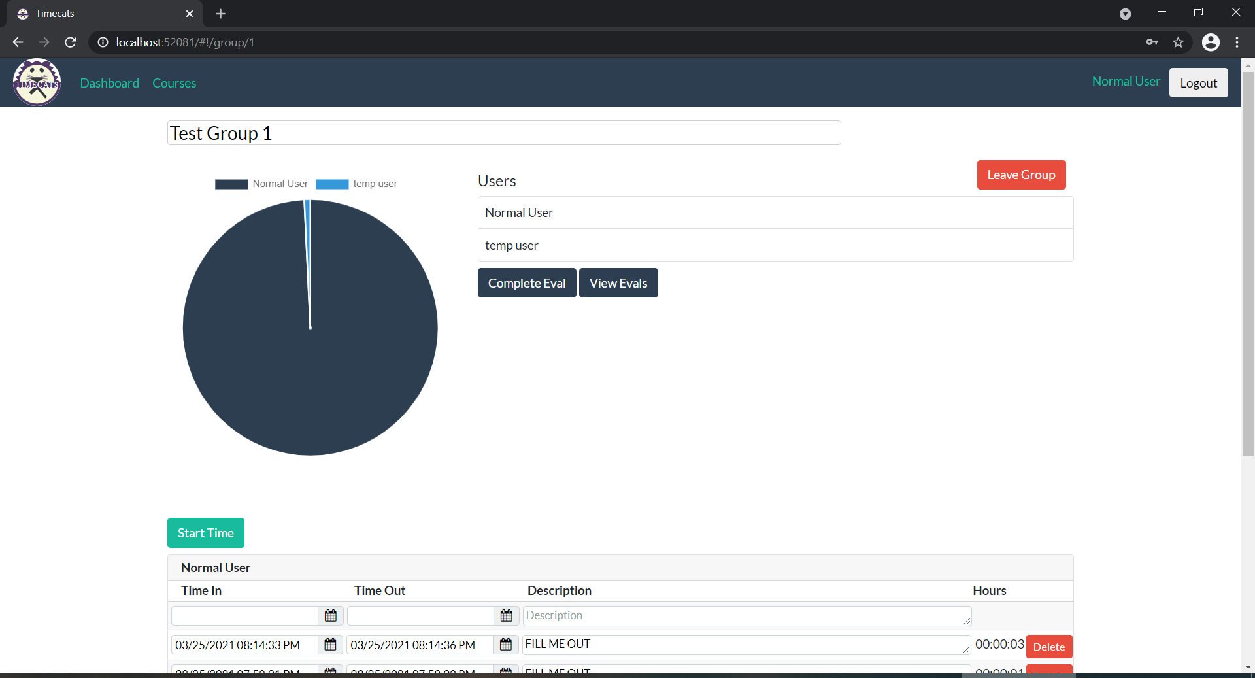The image size is (1255, 678).
Task: Open the saved passwords key icon
Action: [x=1152, y=42]
